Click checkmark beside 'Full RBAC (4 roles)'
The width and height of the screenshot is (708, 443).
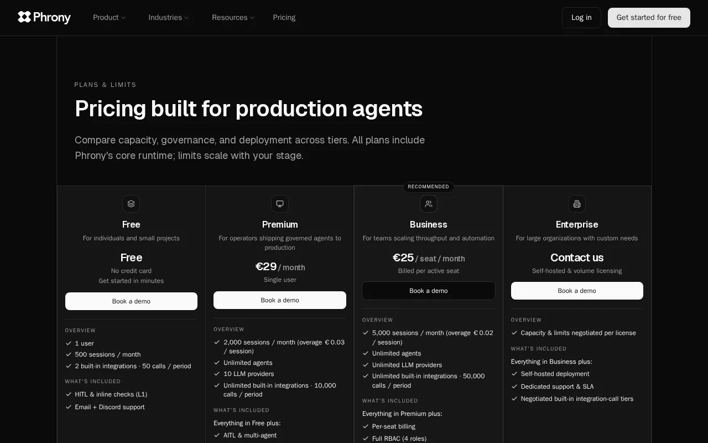366,439
